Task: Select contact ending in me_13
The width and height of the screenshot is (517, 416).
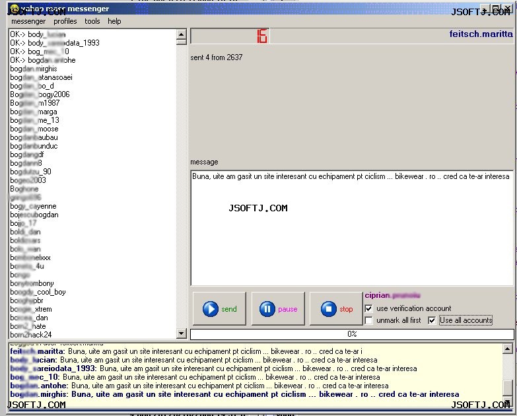Action: click(34, 120)
